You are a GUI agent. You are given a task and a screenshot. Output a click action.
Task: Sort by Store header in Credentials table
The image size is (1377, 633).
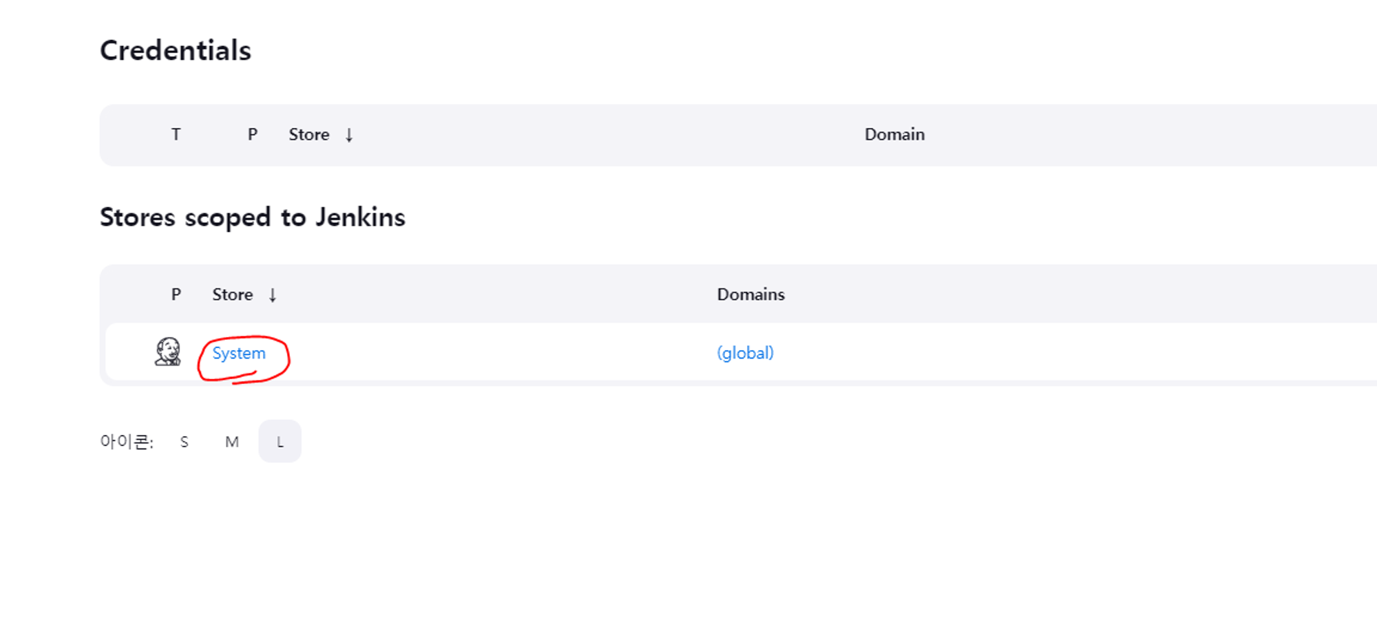point(309,134)
